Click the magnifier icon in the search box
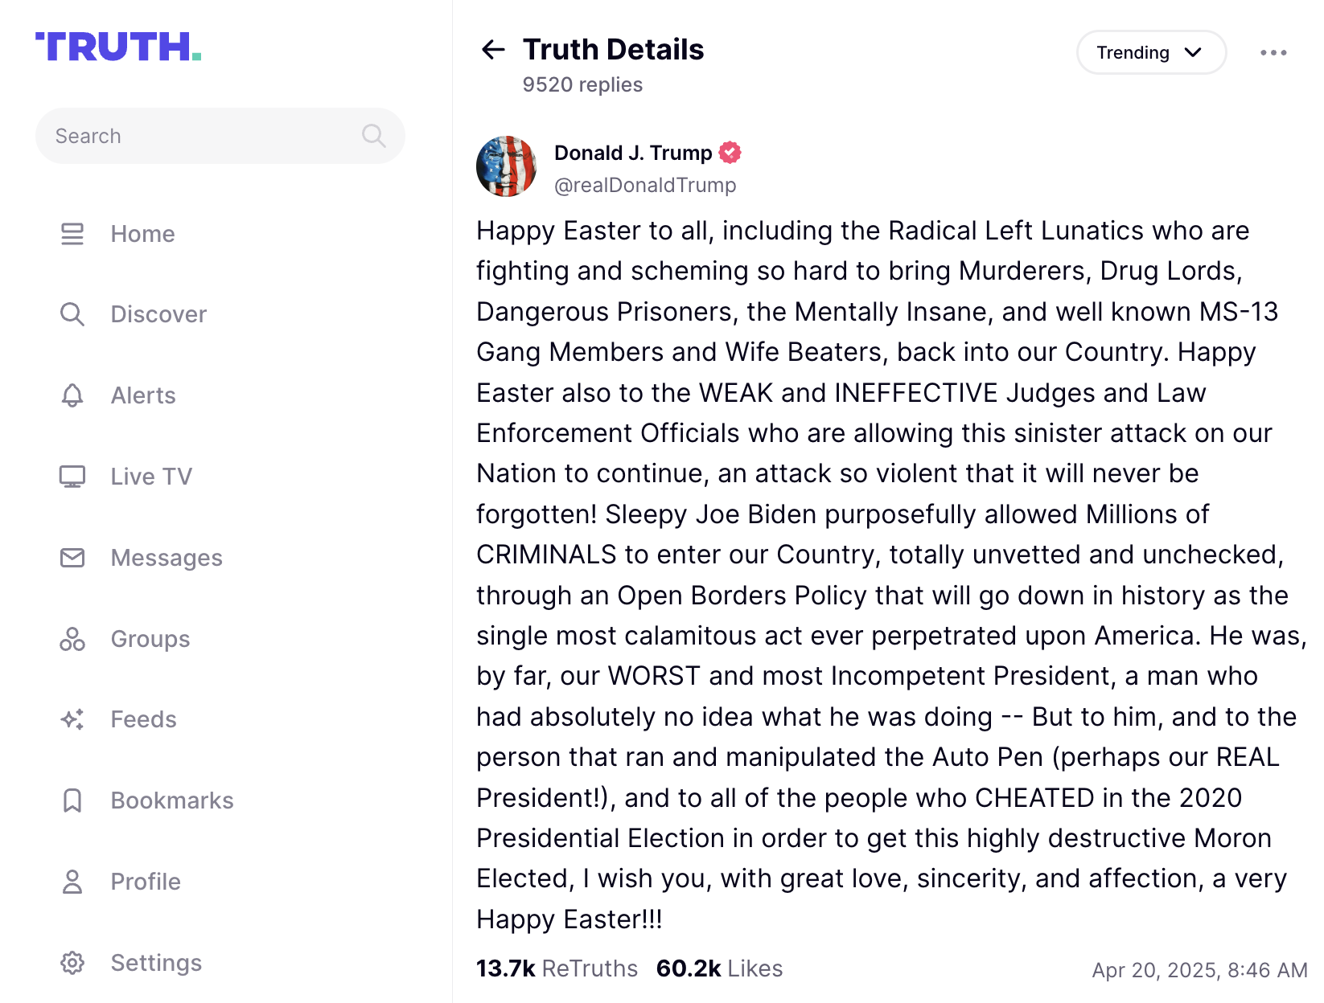This screenshot has width=1324, height=1003. (x=374, y=136)
